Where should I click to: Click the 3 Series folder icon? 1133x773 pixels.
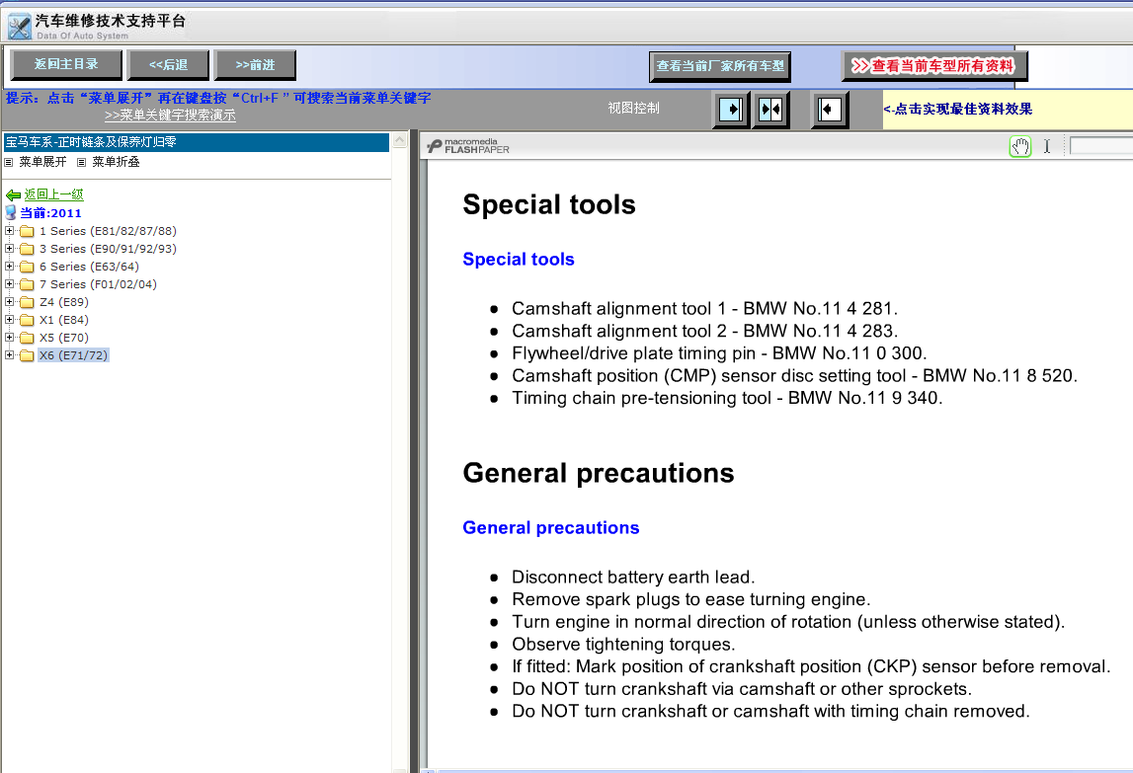coord(28,249)
